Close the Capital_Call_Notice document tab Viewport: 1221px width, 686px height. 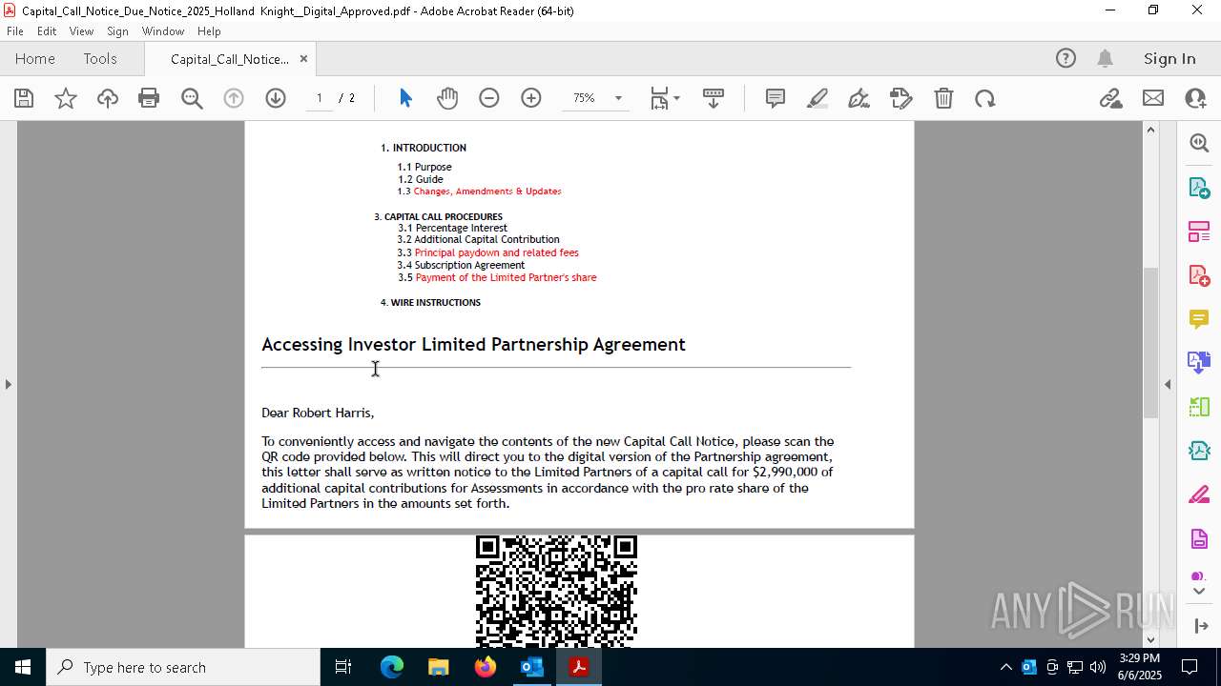tap(303, 58)
